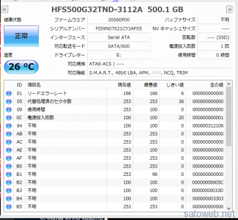
Task: Select the 使用時間 row name in table
Action: coord(36,110)
